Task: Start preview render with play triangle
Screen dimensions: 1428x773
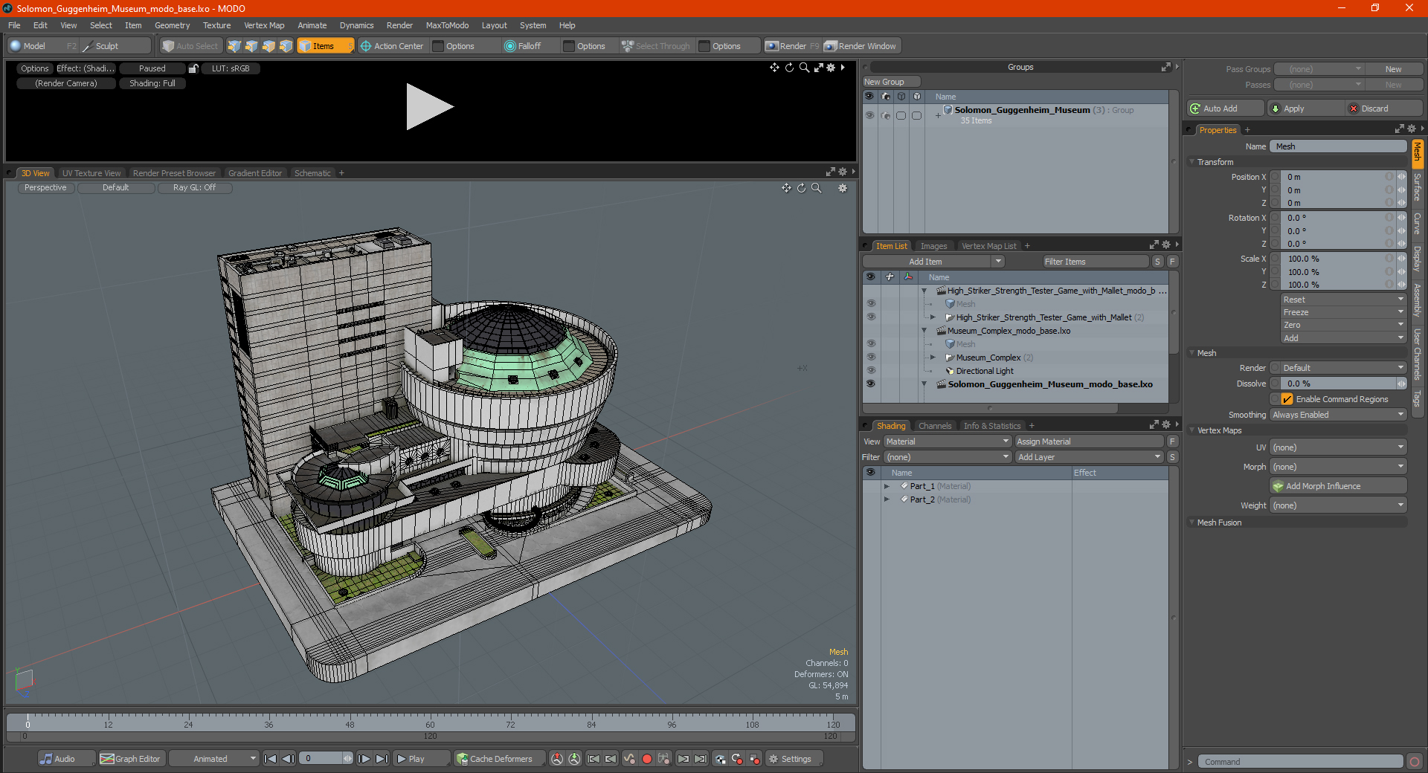Action: pos(429,107)
